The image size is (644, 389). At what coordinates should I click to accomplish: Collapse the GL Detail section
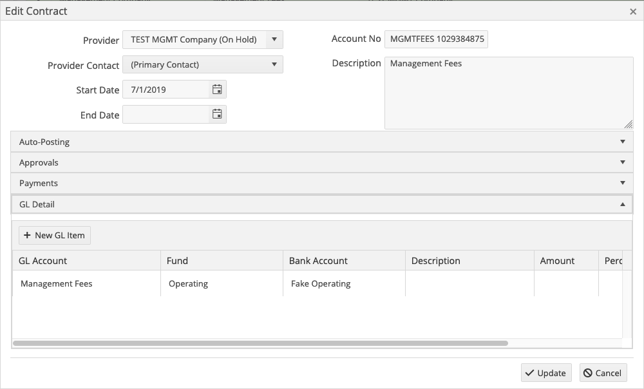pyautogui.click(x=322, y=204)
